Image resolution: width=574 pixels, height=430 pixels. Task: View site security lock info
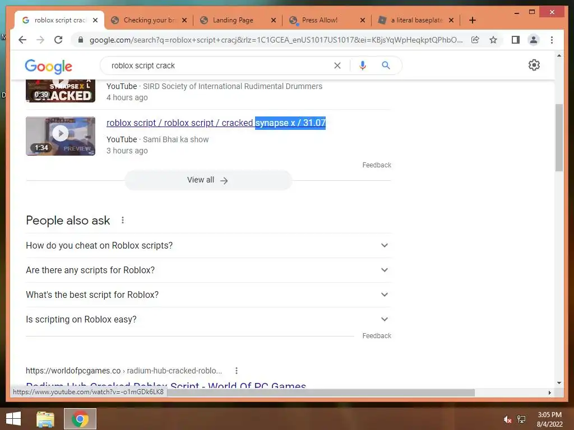tap(81, 40)
